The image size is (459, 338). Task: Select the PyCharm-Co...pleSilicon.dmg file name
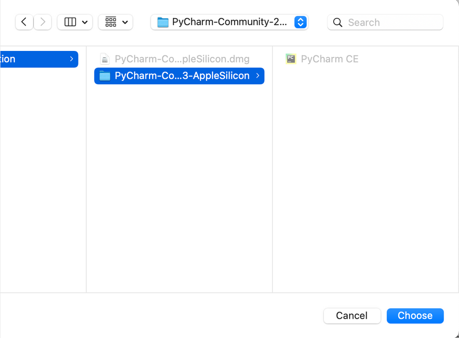point(182,59)
